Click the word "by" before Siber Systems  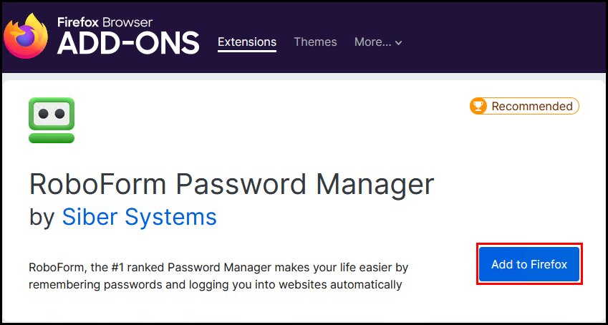pyautogui.click(x=42, y=216)
